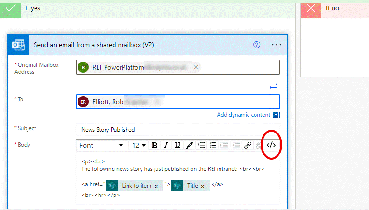Click in the Original Mailbox Address field

click(177, 67)
